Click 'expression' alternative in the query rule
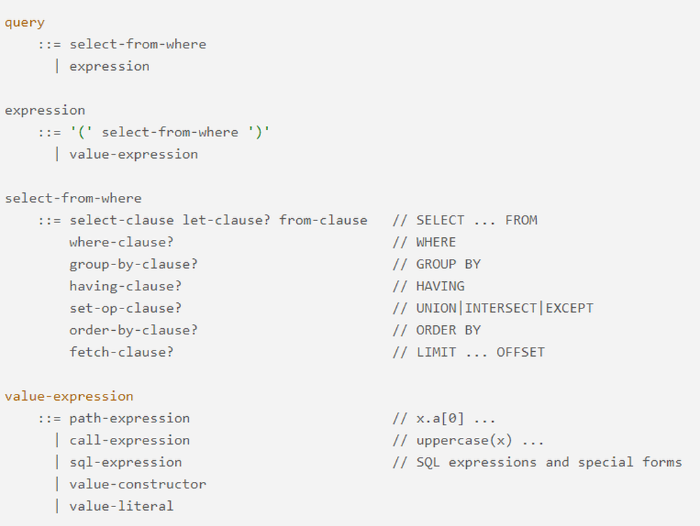 pos(109,66)
